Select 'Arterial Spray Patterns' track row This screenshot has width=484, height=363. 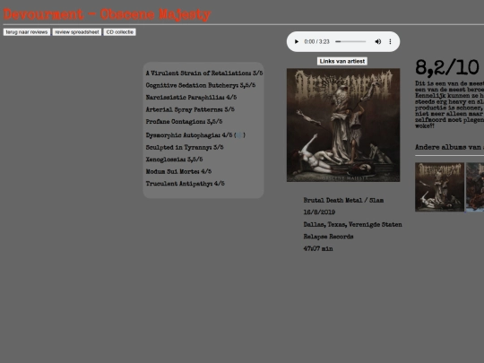coord(190,109)
